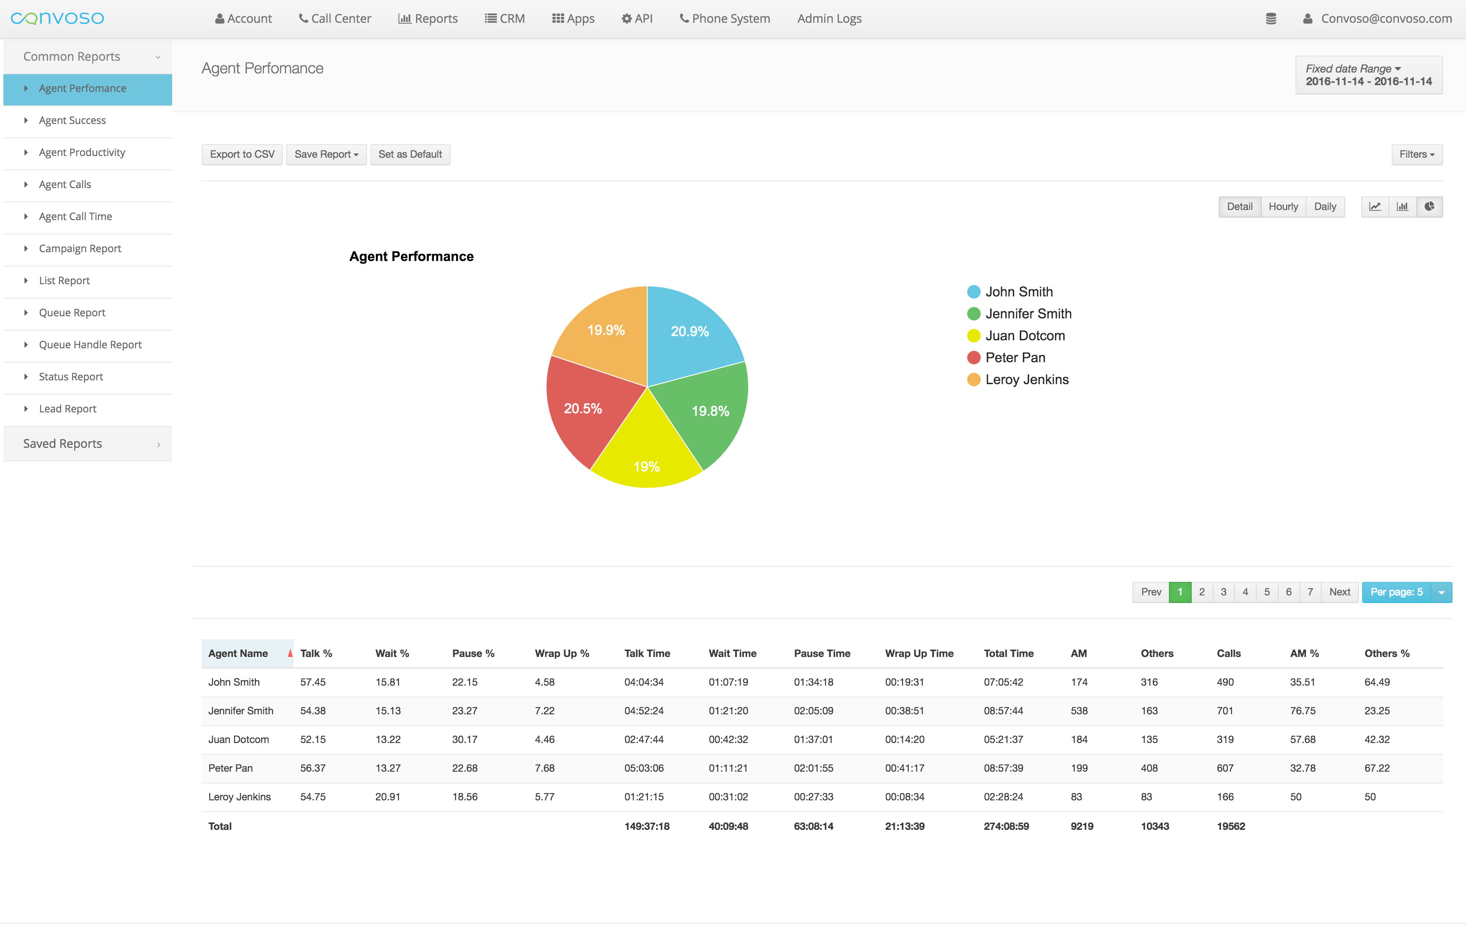The height and width of the screenshot is (926, 1466).
Task: Click Export to CSV button
Action: [242, 154]
